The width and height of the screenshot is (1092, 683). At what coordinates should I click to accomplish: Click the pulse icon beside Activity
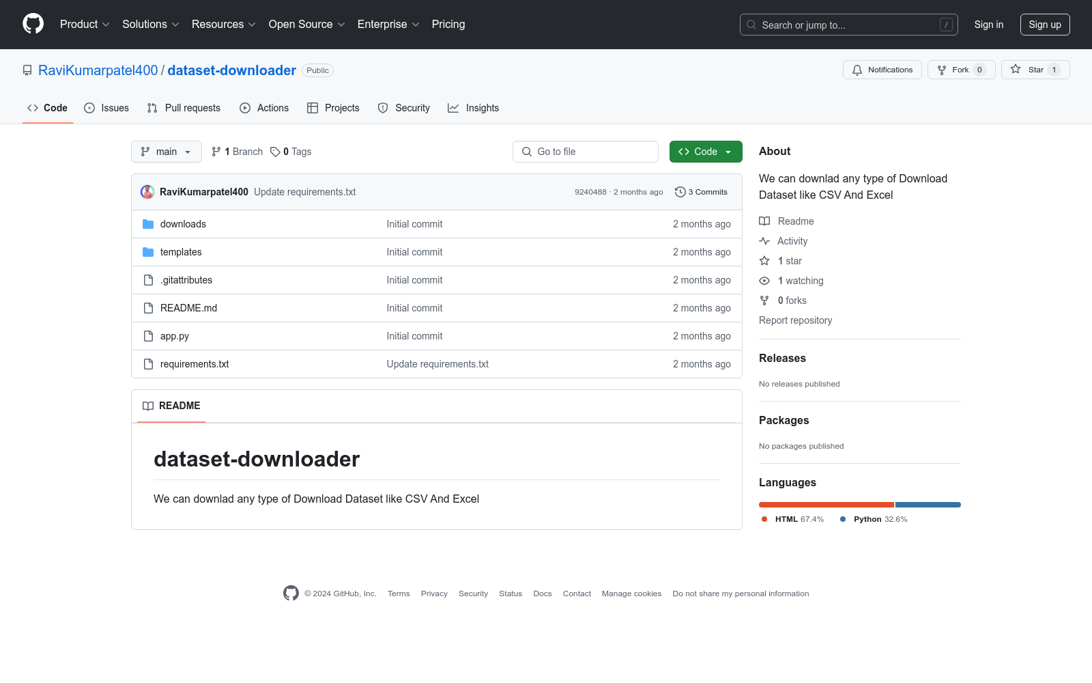tap(764, 241)
